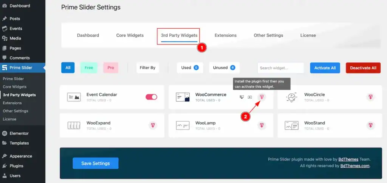Click the Prime Slider logo icon in the sidebar
This screenshot has width=387, height=183.
[x=5, y=68]
